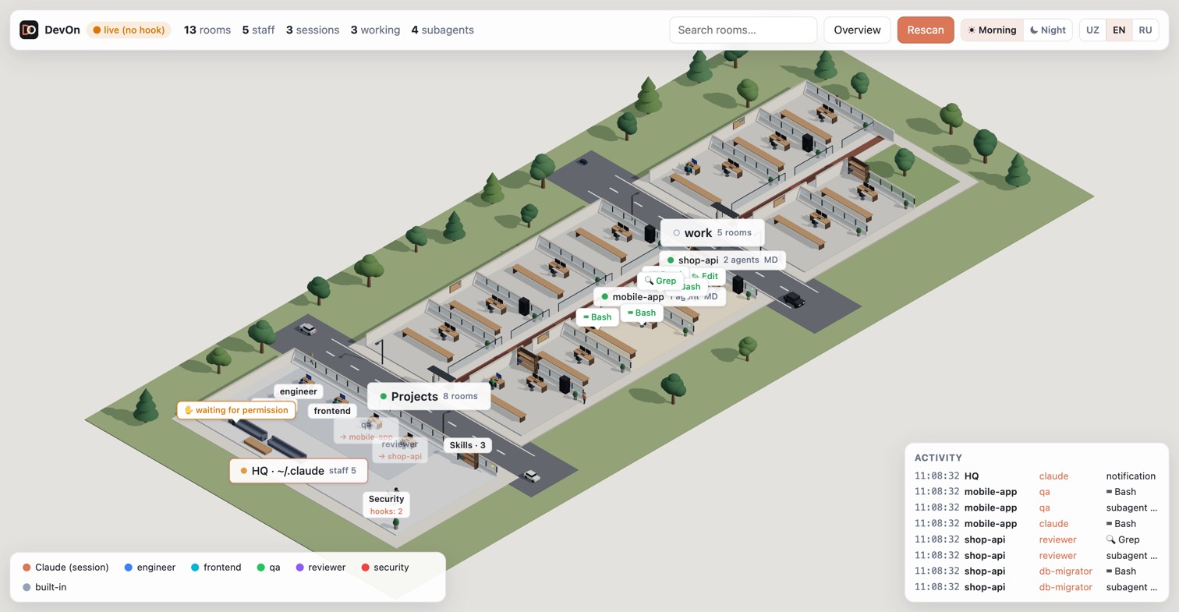Open the Overview view
Image resolution: width=1179 pixels, height=612 pixels.
857,30
